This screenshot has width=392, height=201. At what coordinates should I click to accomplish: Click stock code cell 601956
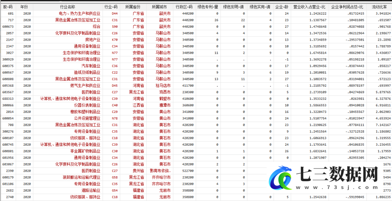pyautogui.click(x=8, y=158)
